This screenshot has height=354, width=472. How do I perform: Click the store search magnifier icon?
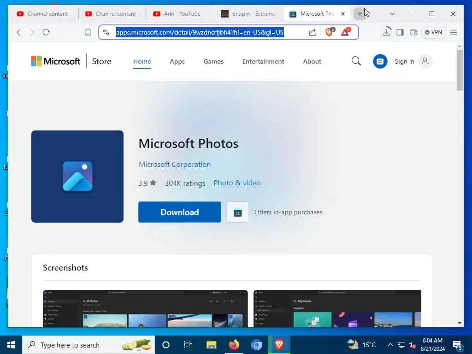pos(356,61)
